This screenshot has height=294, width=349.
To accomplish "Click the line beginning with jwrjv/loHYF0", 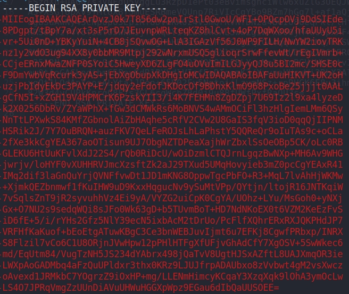I will click(173, 165).
